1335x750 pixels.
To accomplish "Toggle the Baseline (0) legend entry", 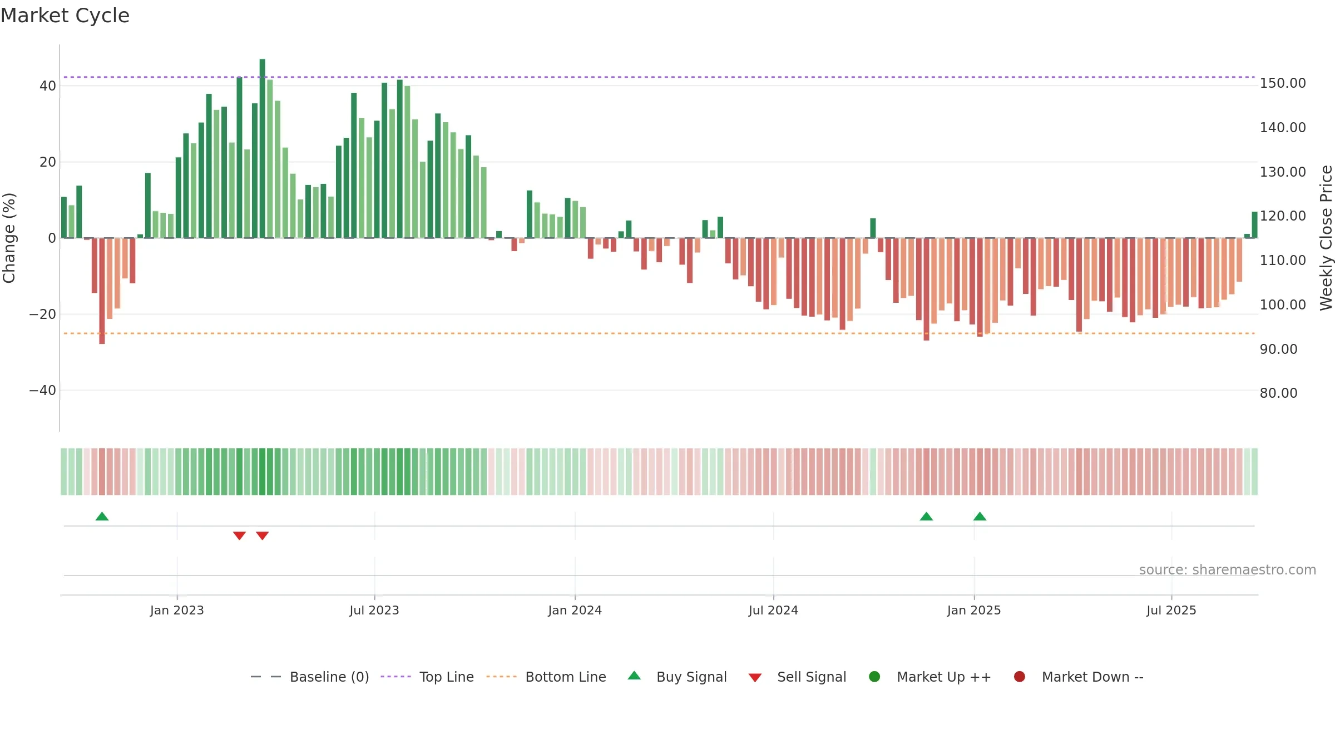I will click(310, 677).
